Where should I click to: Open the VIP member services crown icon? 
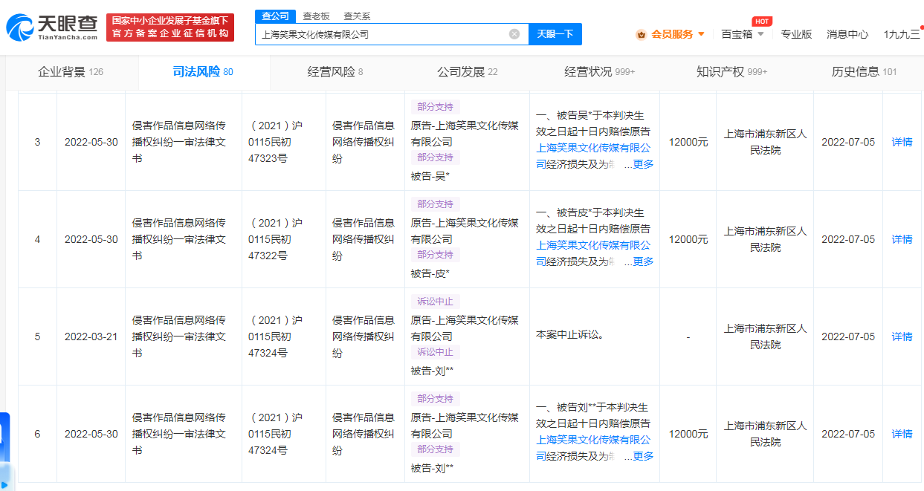click(641, 34)
